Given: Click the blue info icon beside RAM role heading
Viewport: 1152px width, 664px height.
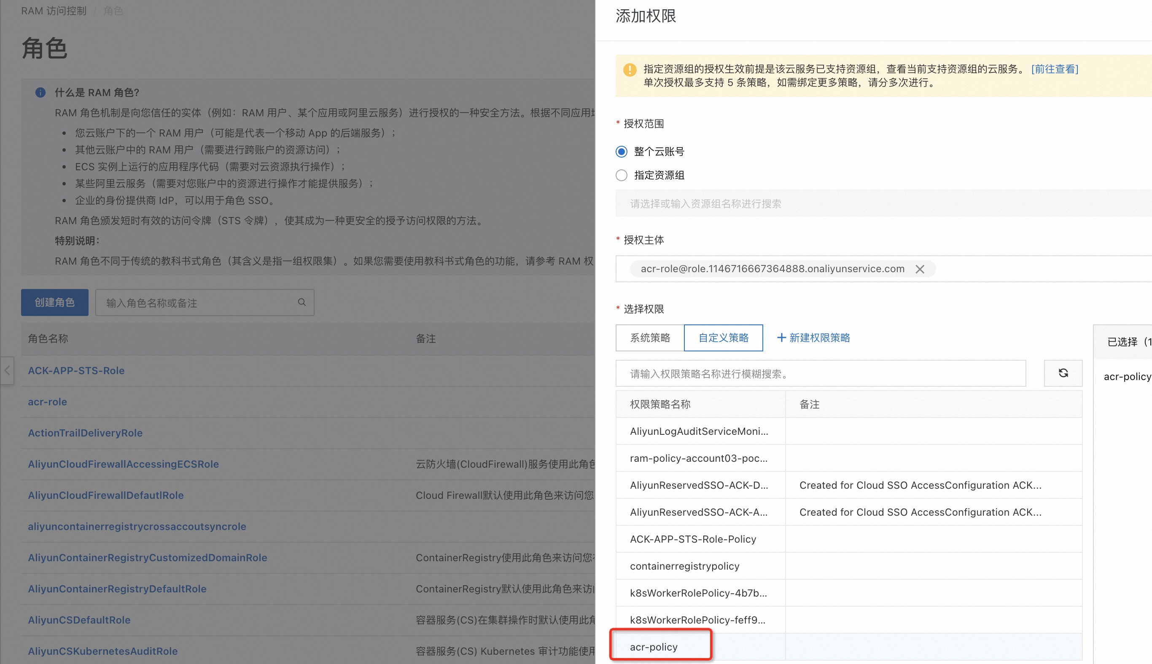Looking at the screenshot, I should pyautogui.click(x=40, y=93).
